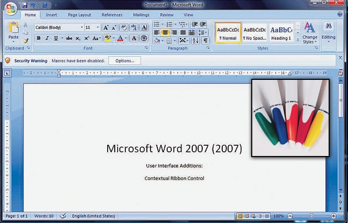348x223 pixels.
Task: Click the zoom slider in status bar
Action: click(311, 216)
